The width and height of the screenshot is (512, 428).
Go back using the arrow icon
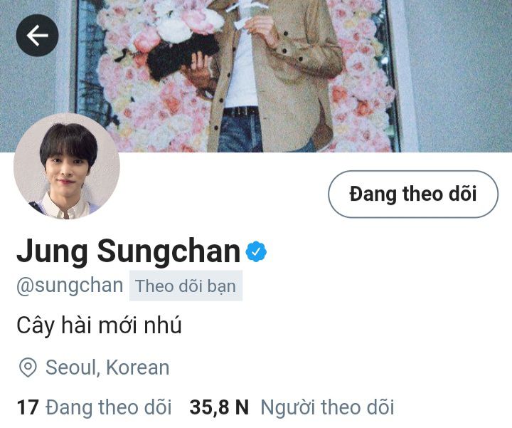click(x=37, y=36)
